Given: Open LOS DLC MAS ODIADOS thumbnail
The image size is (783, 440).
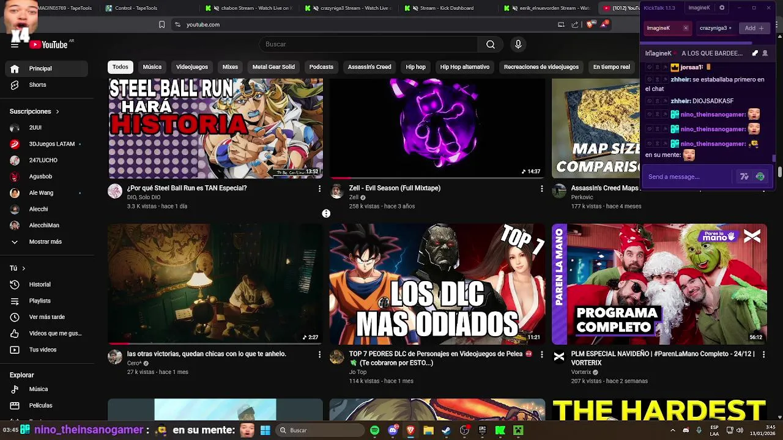Looking at the screenshot, I should 437,284.
